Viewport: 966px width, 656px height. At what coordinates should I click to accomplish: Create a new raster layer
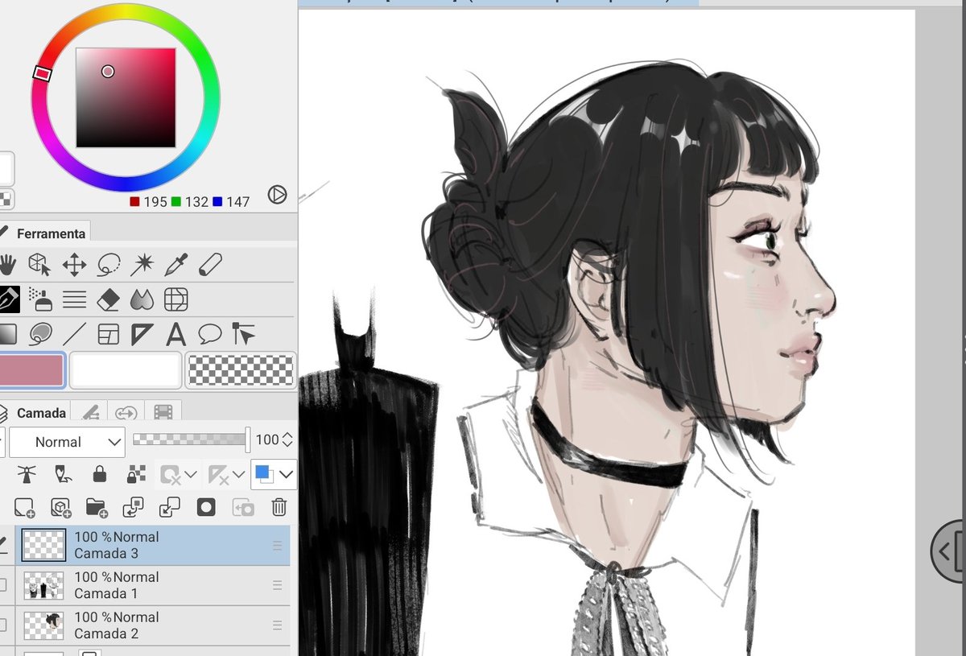[x=25, y=507]
